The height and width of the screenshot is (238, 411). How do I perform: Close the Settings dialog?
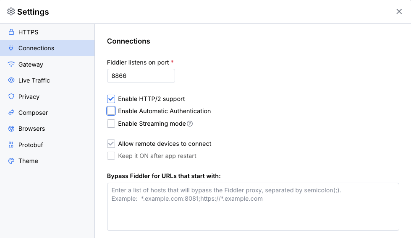399,11
